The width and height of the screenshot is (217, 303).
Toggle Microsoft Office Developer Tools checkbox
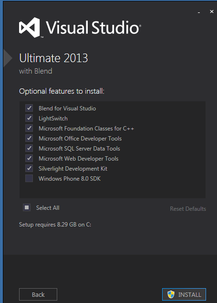click(x=29, y=139)
